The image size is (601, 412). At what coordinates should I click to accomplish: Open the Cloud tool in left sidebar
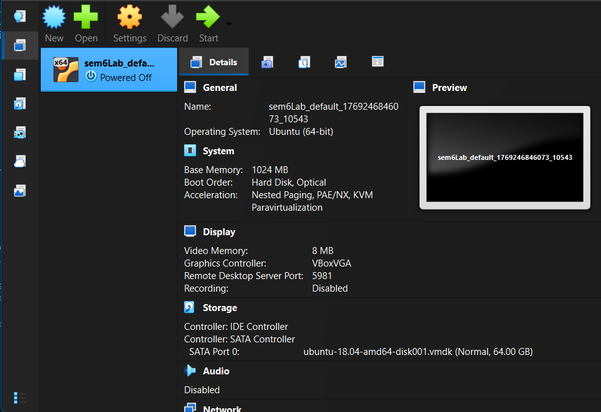19,162
